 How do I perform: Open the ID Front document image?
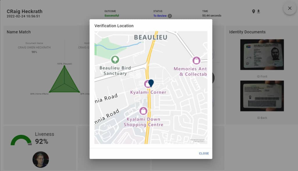click(x=262, y=55)
